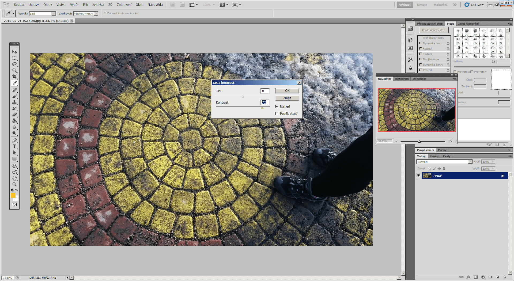The width and height of the screenshot is (514, 281).
Task: Switch to the Masky tab
Action: click(442, 150)
